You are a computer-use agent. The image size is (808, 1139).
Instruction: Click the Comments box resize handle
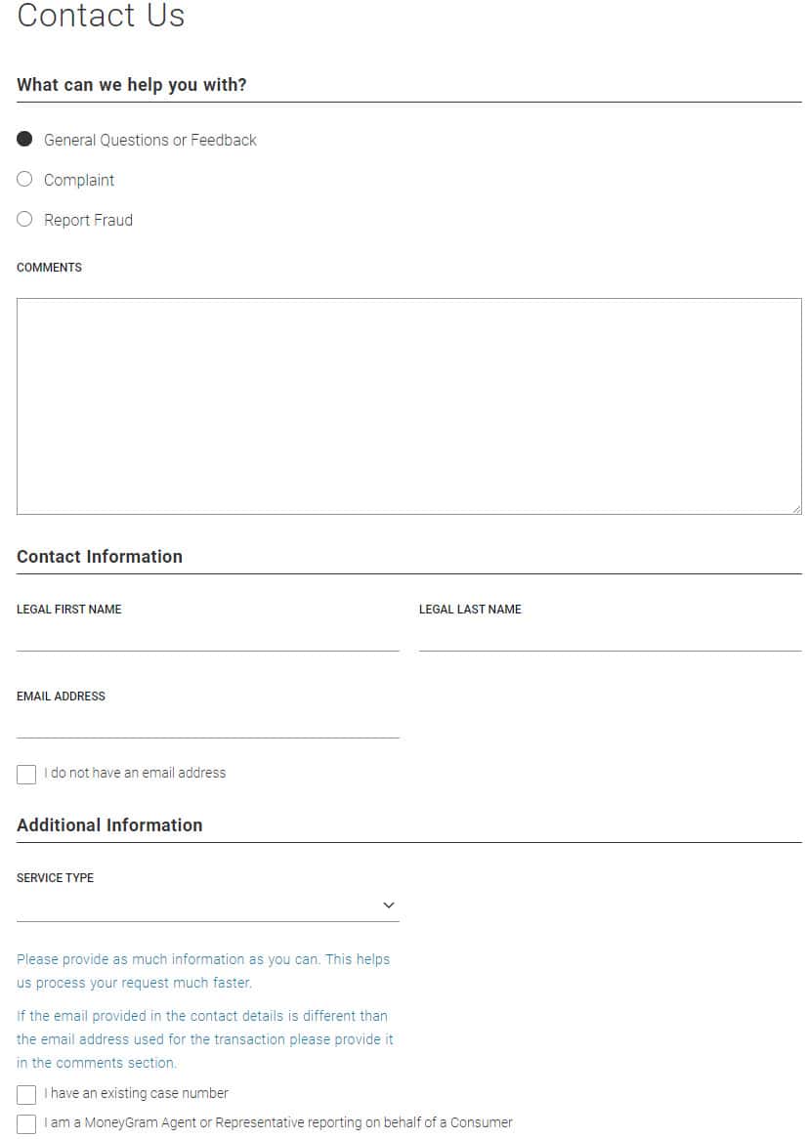[x=796, y=509]
